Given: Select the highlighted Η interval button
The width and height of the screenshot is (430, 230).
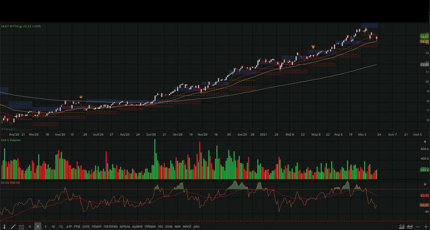Looking at the screenshot, I should pos(38,227).
